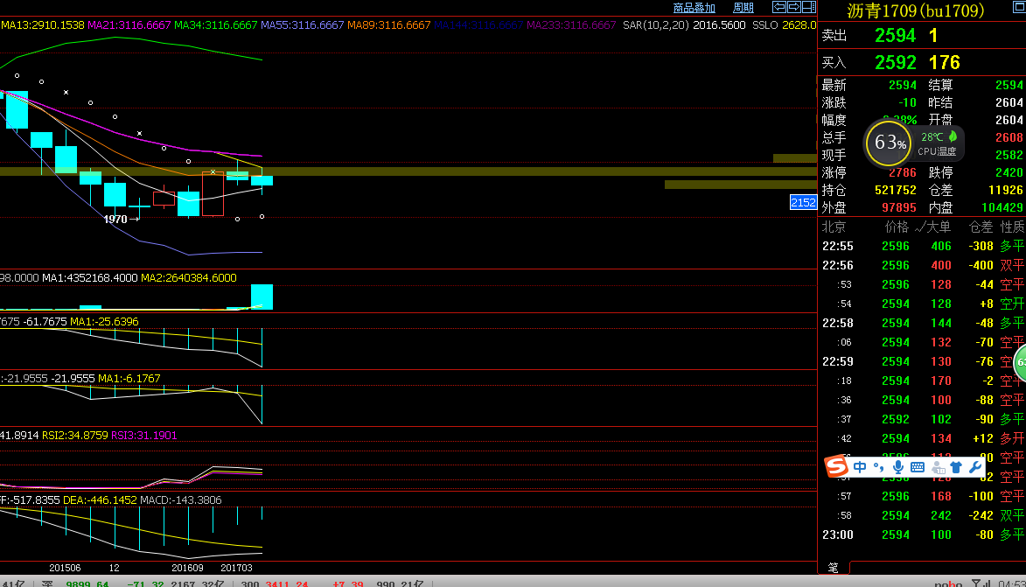
Task: Click the Sogou S logo icon
Action: 836,466
